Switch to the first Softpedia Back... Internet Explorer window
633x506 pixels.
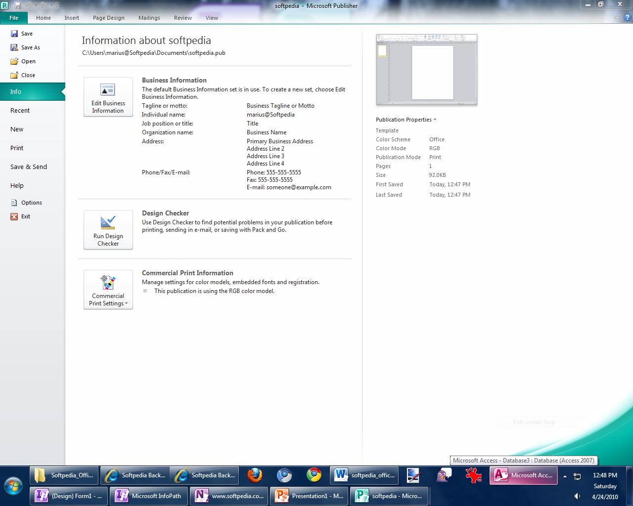pos(135,475)
